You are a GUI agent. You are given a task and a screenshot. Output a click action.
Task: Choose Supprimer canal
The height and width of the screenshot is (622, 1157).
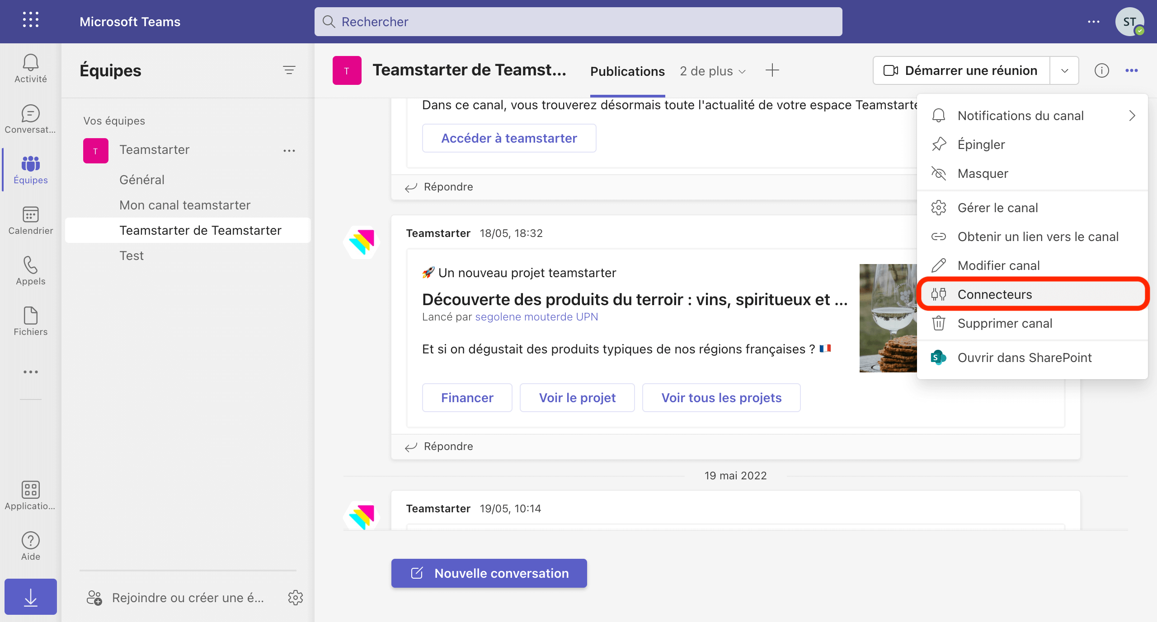[x=1033, y=323]
